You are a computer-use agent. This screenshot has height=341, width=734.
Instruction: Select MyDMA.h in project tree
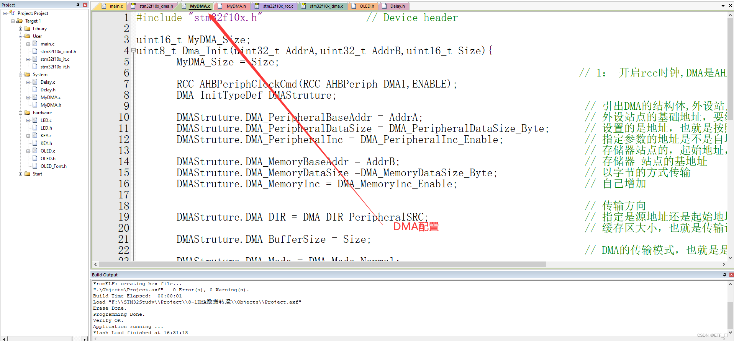coord(51,105)
